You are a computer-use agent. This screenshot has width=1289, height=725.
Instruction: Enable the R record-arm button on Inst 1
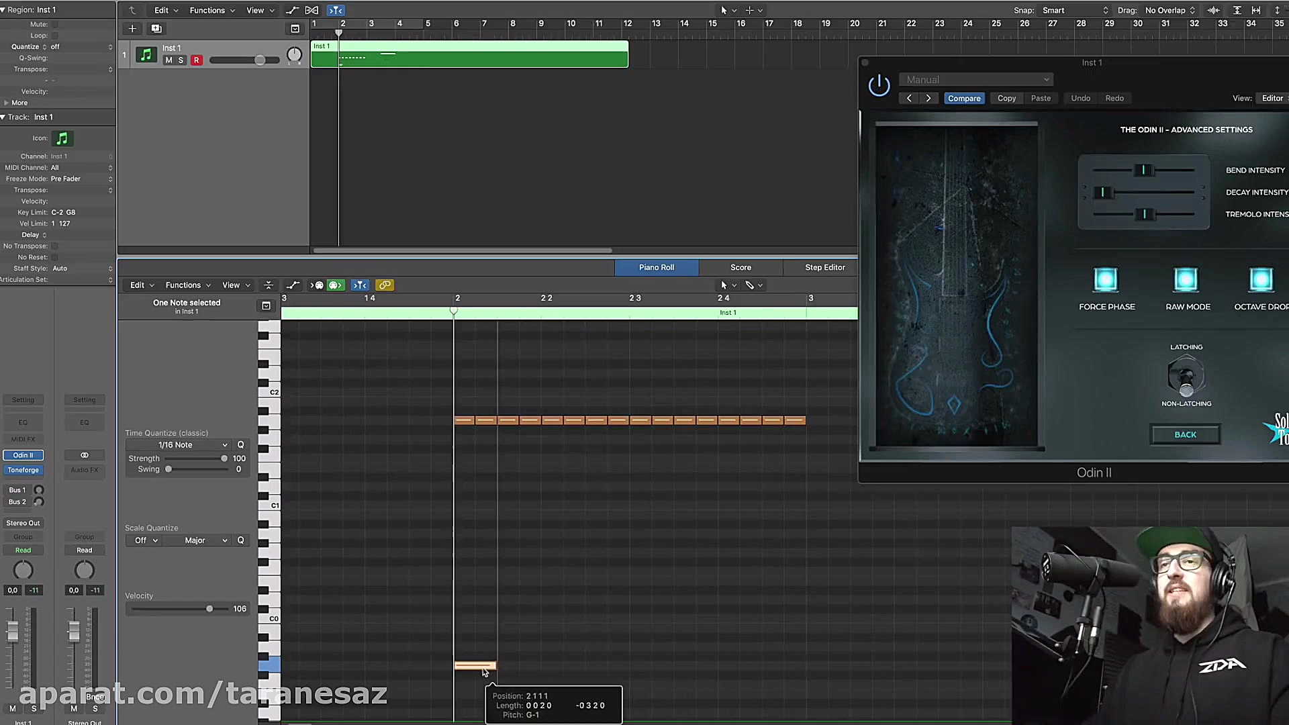(x=196, y=60)
